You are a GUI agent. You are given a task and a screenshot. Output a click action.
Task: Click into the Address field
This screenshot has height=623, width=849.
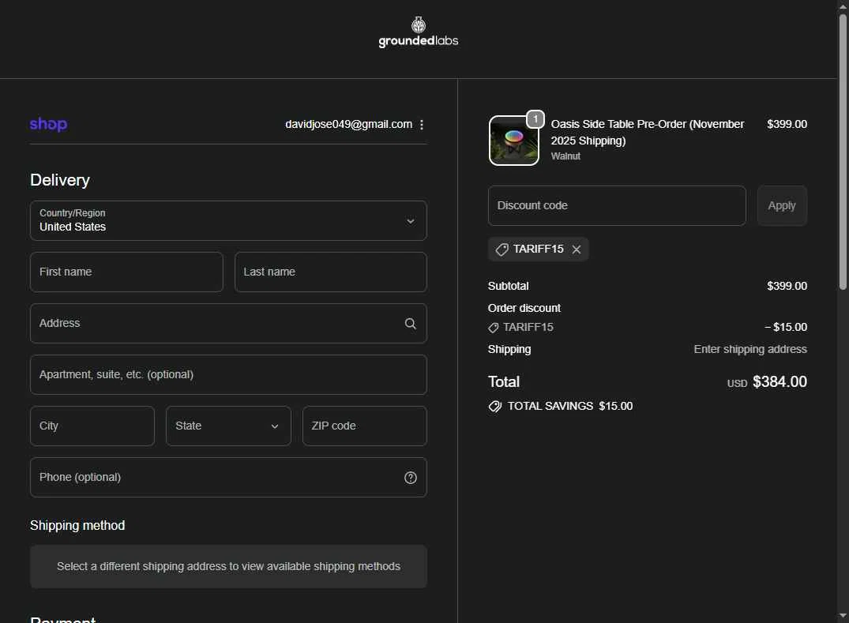pyautogui.click(x=228, y=323)
